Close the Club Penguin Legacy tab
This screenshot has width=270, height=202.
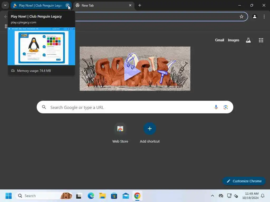click(x=67, y=5)
